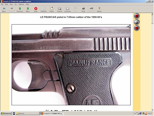This screenshot has width=154, height=116.
Task: Open the Go menu
Action: 16,4
